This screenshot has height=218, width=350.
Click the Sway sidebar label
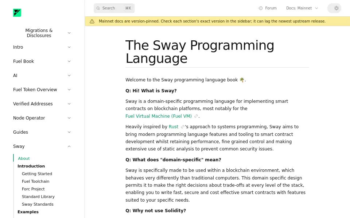point(19,146)
